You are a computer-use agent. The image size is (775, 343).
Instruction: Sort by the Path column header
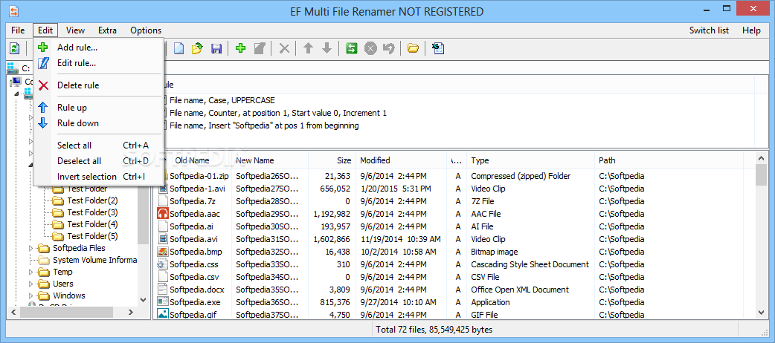pos(669,160)
